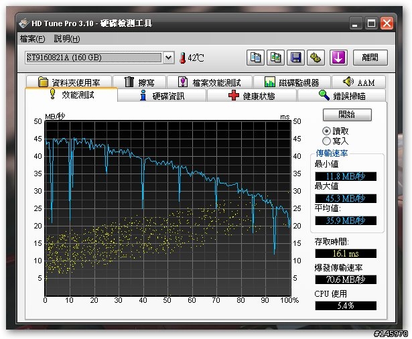412x339 pixels.
Task: Click the 平均值 average label
Action: pyautogui.click(x=328, y=208)
